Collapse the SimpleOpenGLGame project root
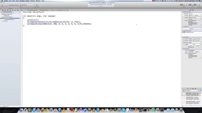Screen dimensions: 202x113 click(1, 12)
